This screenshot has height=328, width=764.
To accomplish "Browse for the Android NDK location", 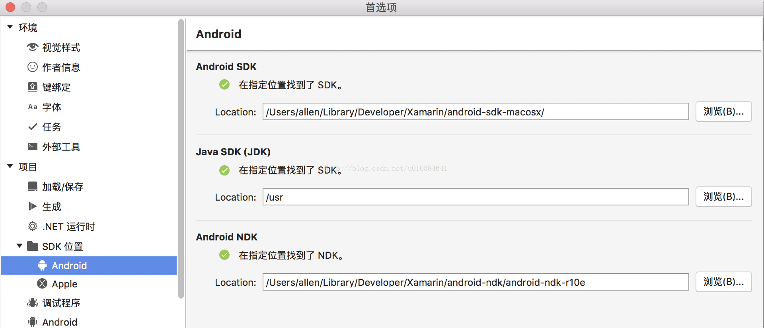I will 723,282.
